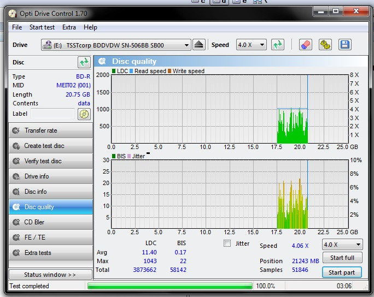Select the Disc quality panel
The width and height of the screenshot is (374, 297).
[x=51, y=207]
